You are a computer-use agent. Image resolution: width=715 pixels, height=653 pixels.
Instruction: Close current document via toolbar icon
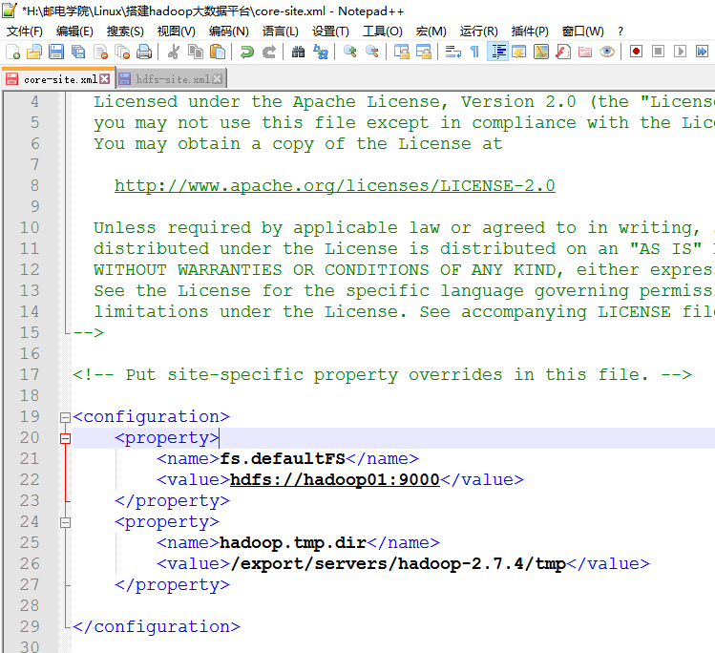click(100, 52)
